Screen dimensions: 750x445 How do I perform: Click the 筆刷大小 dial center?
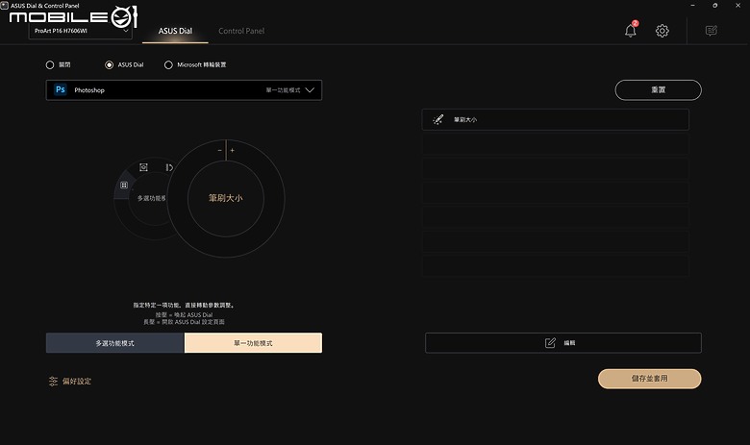click(225, 198)
